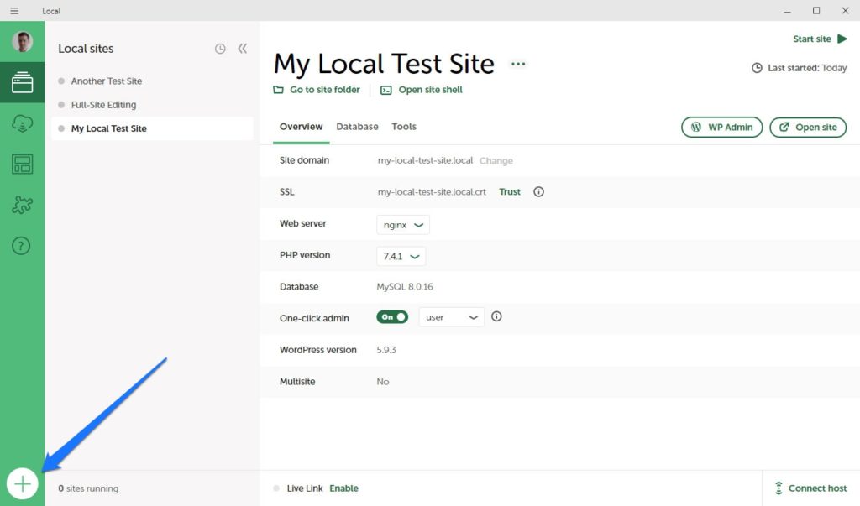This screenshot has width=860, height=506.
Task: Click the my-local-test-site.local.crt certificate text
Action: tap(432, 192)
